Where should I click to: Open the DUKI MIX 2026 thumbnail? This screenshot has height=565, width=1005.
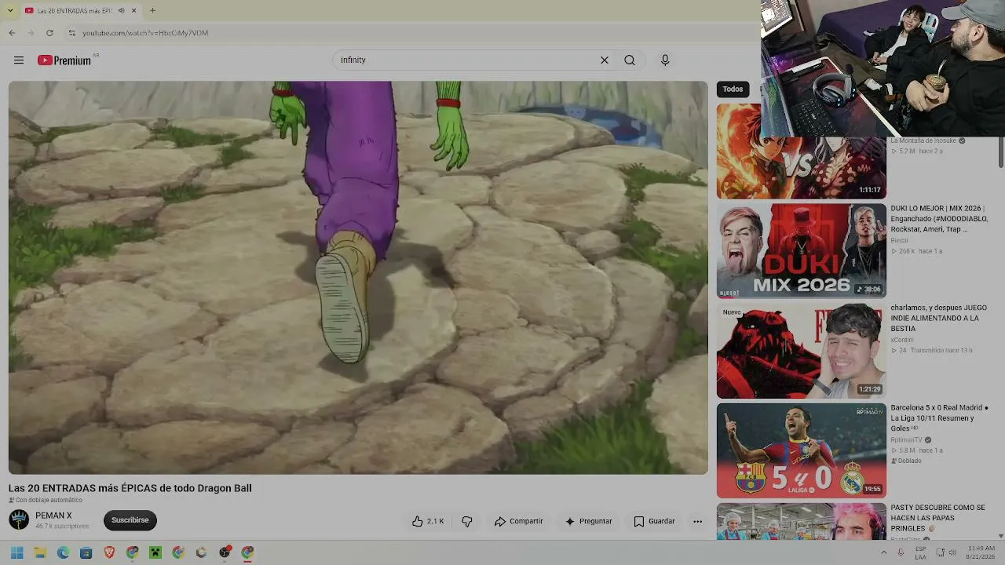pos(802,251)
